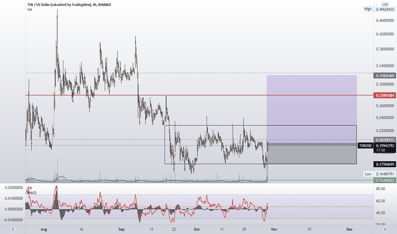The image size is (397, 234).
Task: Click the 13 date on time axis
Action: (151, 229)
